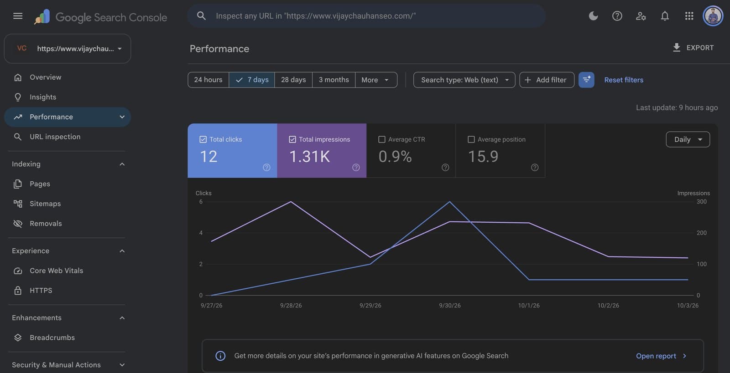Viewport: 730px width, 373px height.
Task: Click the Sitemaps tree icon
Action: point(18,204)
